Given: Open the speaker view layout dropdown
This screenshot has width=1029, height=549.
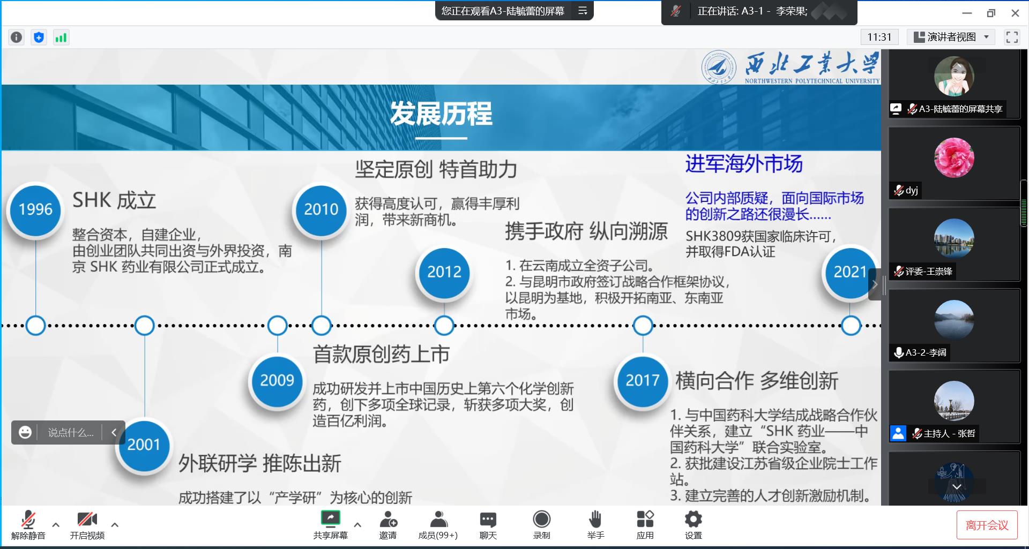Looking at the screenshot, I should point(951,37).
